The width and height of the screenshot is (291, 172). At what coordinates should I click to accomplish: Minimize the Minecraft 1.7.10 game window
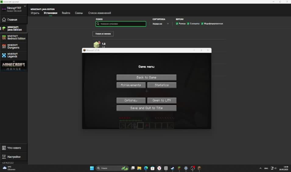click(x=194, y=50)
